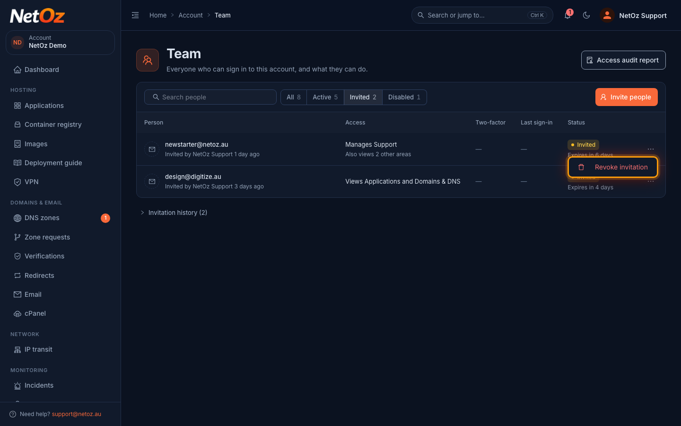This screenshot has width=681, height=426.
Task: Click envelope icon beside newstarter@netoz.au
Action: tap(152, 149)
